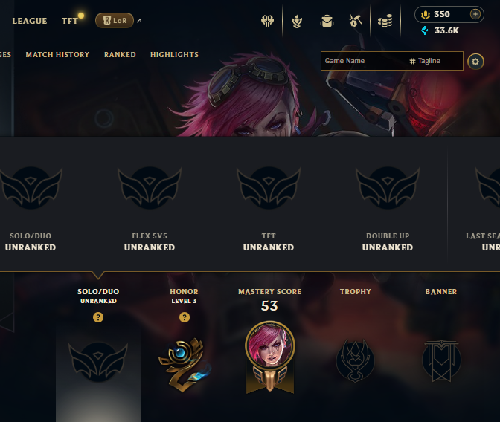This screenshot has width=500, height=422.
Task: Open the Ranked tab
Action: coord(120,55)
